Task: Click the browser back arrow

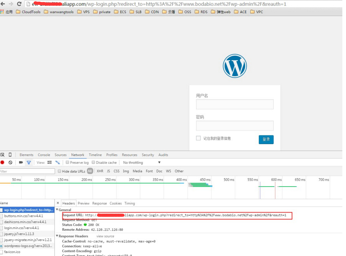Action: coord(2,4)
